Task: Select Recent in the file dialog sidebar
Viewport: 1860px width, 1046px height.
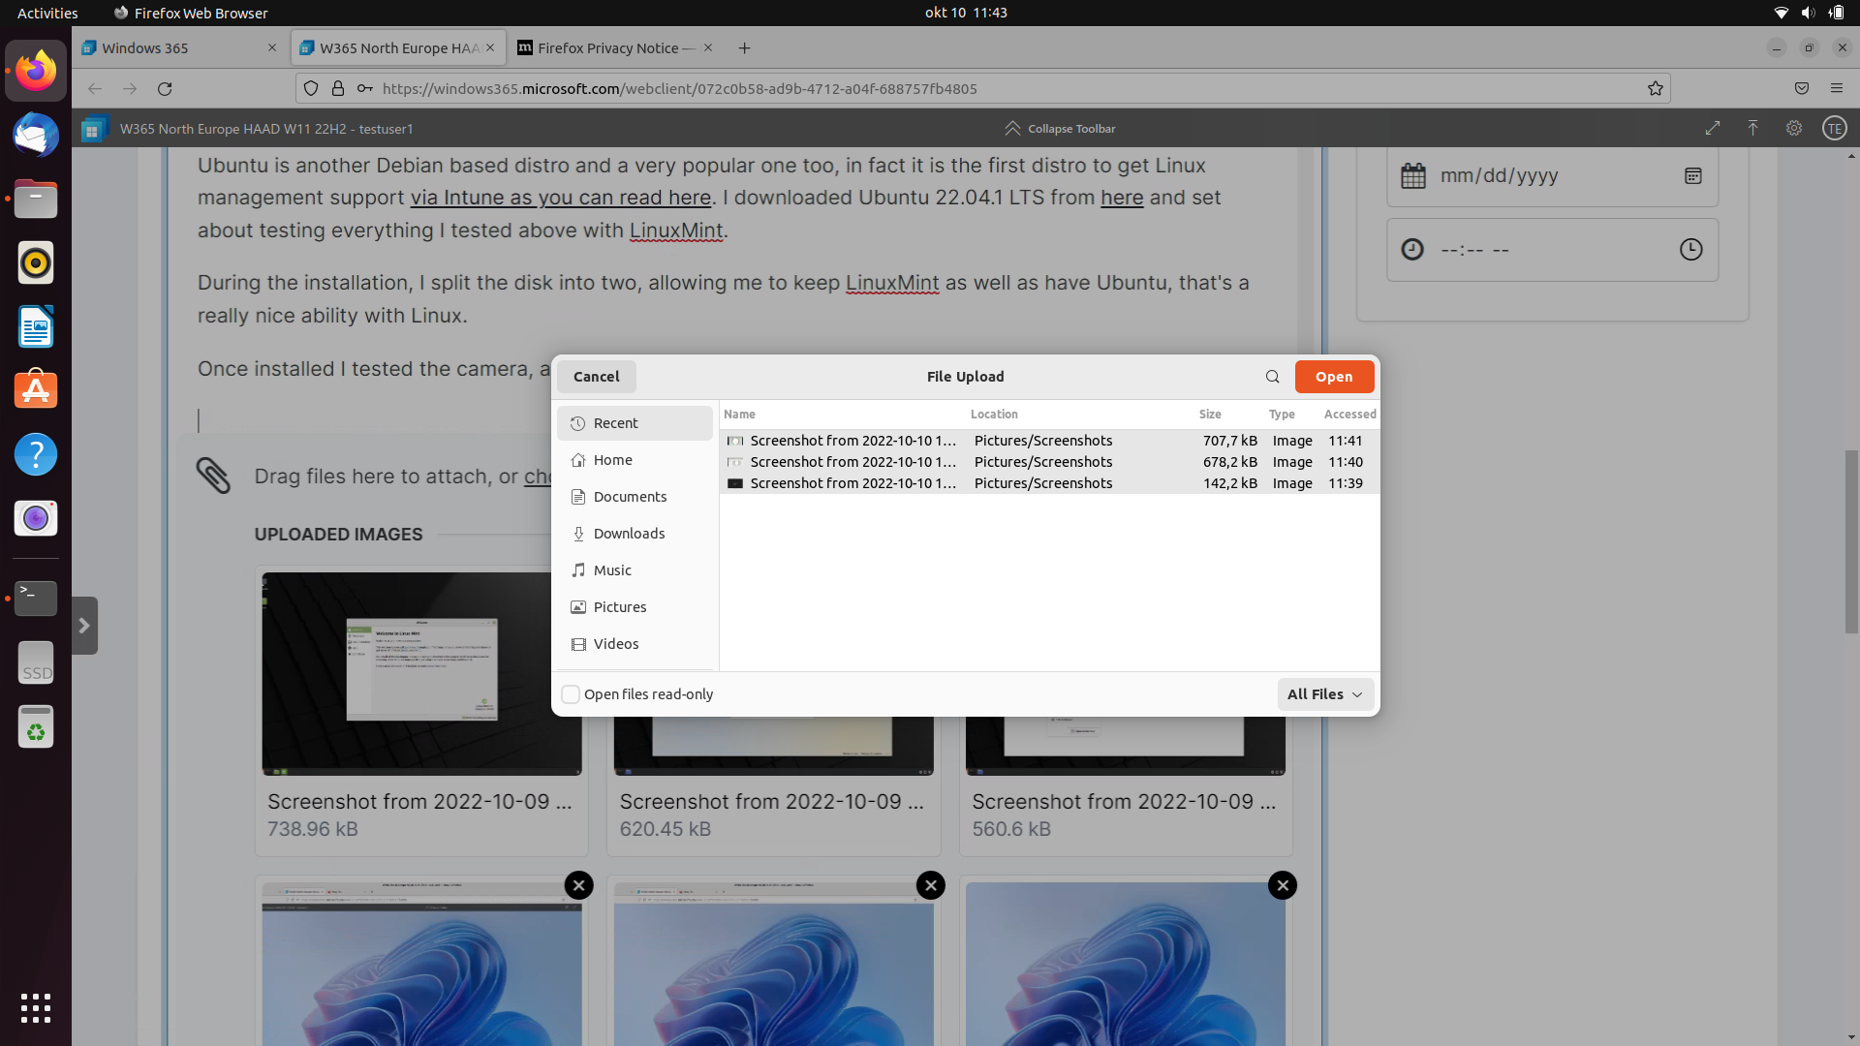Action: coord(635,423)
